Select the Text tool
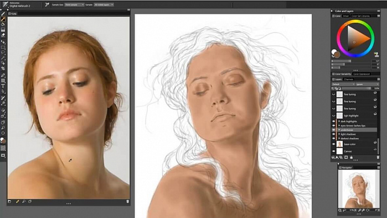The image size is (387, 218). pos(3,86)
